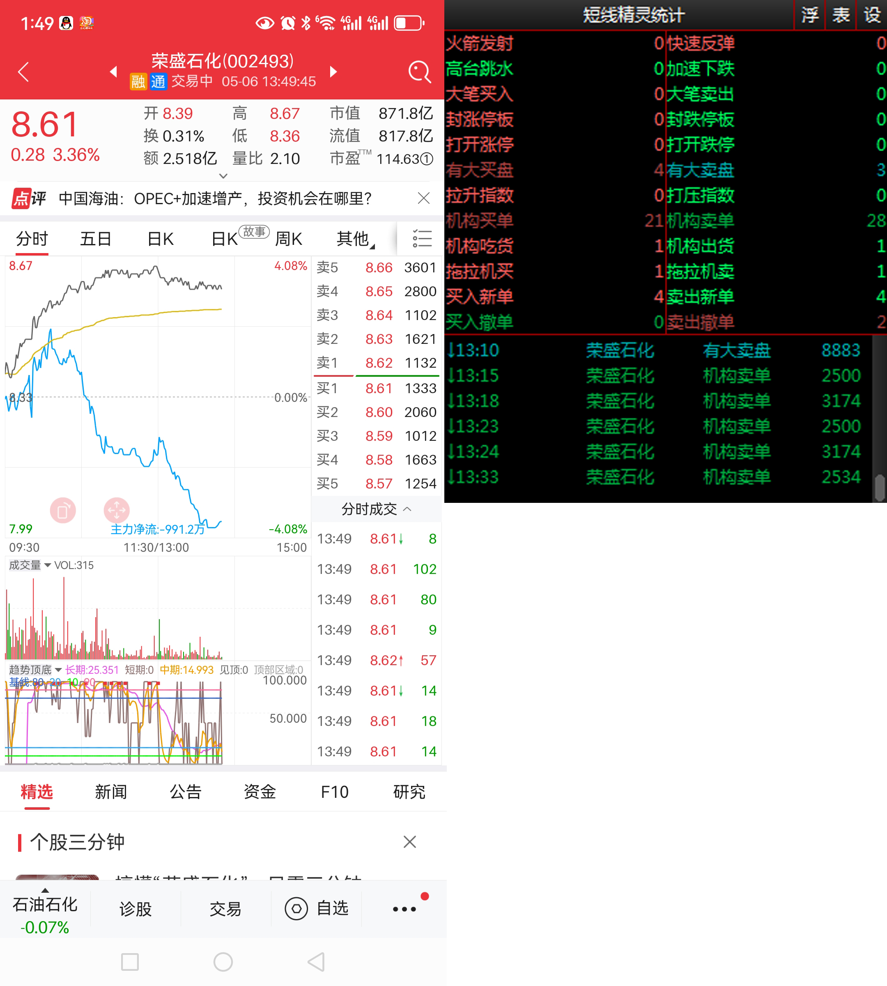The image size is (887, 986).
Task: Open the 新闻 info tab
Action: tap(111, 792)
